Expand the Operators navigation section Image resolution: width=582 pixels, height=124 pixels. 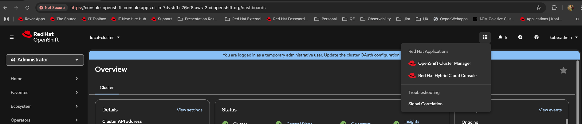44,120
